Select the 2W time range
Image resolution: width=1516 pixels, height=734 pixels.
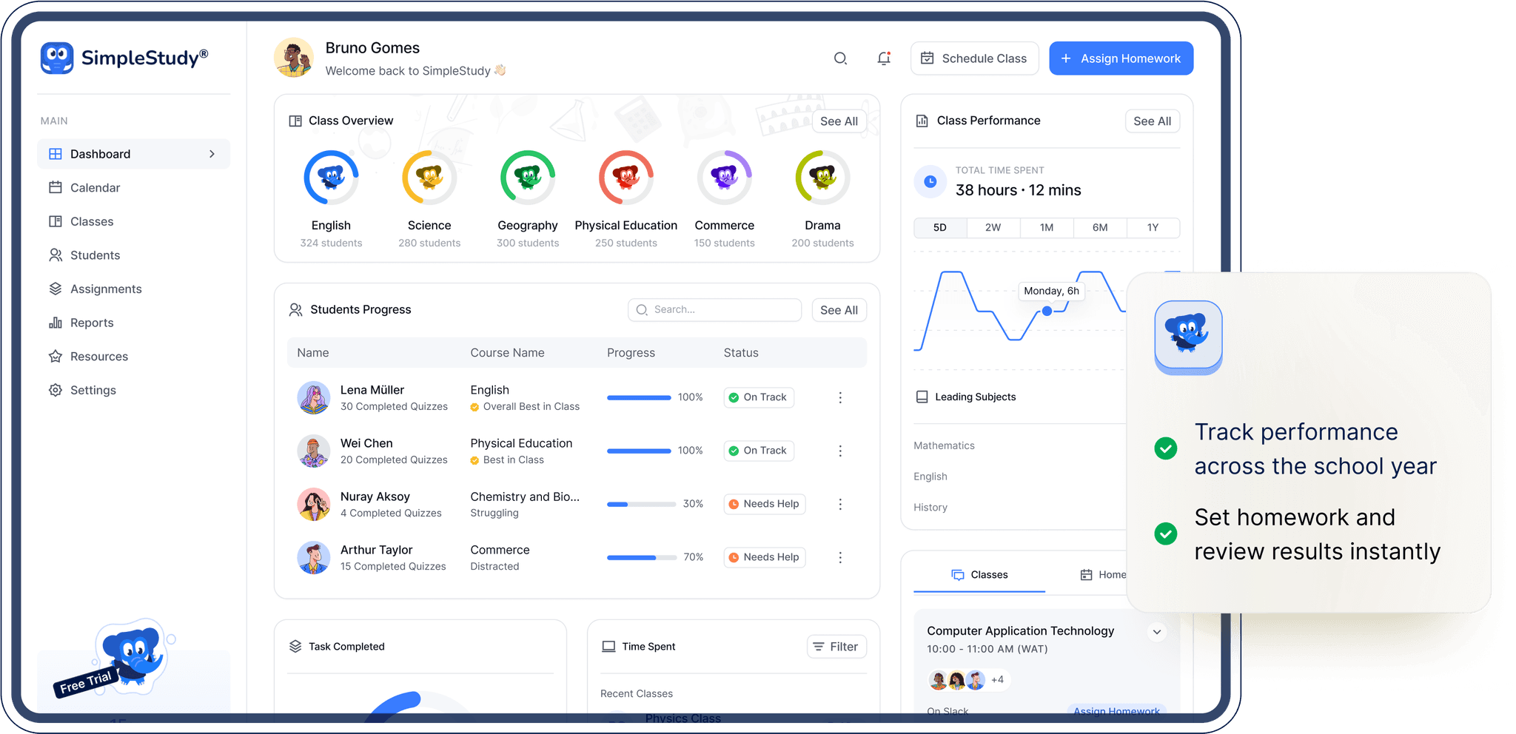pos(993,228)
